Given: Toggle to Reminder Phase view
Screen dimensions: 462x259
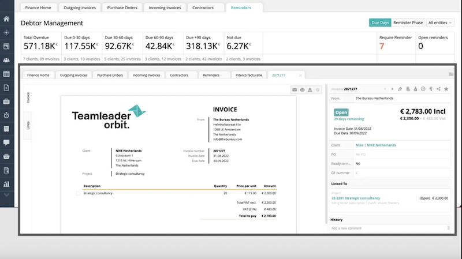Looking at the screenshot, I should point(408,22).
